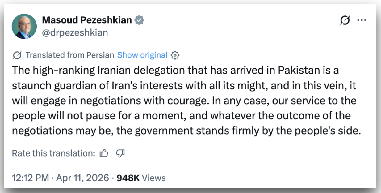Click the translated tweet's first line about Pakistan
381x193 pixels.
point(175,71)
